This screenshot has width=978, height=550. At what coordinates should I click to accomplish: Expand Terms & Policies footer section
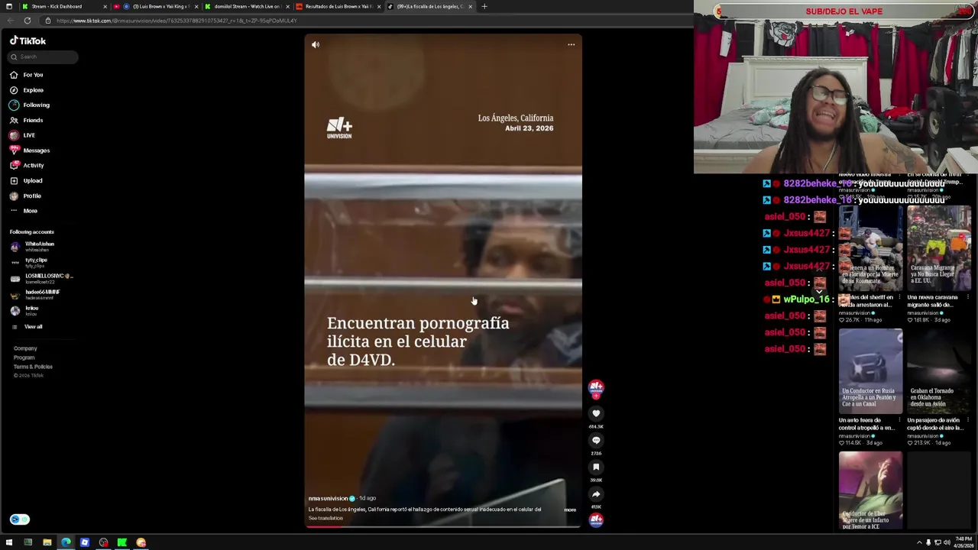(33, 367)
